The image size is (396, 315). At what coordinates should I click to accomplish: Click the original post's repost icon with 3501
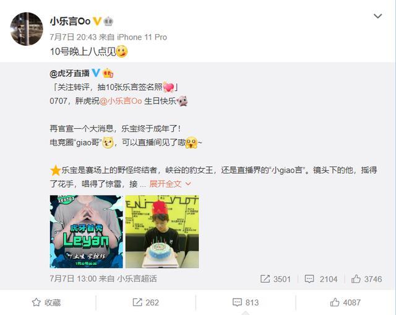coord(275,279)
